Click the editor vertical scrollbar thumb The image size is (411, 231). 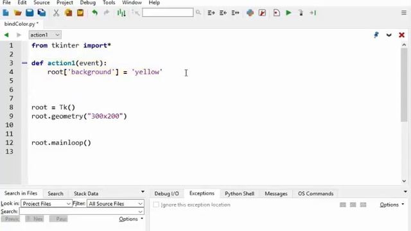click(x=404, y=85)
